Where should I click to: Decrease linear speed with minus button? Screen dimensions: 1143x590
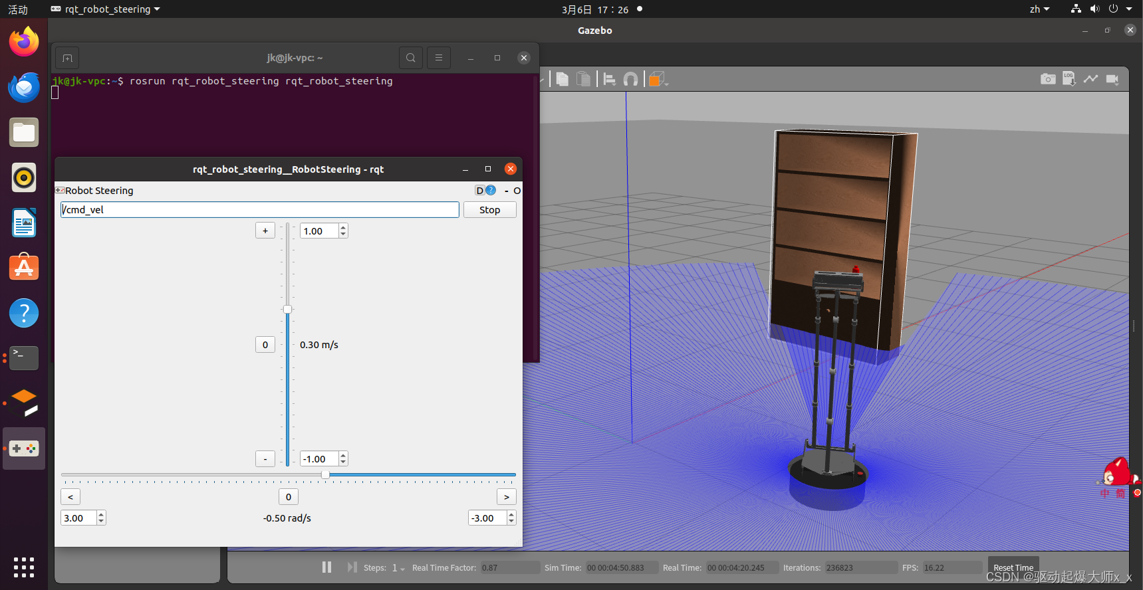265,459
